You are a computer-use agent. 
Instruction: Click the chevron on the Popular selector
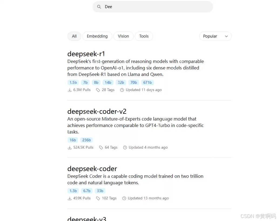pos(226,36)
